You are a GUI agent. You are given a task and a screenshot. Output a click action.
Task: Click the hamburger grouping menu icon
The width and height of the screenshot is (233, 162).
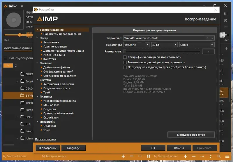point(5,58)
